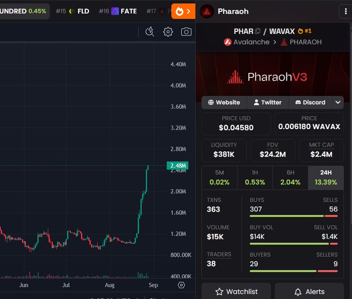Image resolution: width=352 pixels, height=299 pixels.
Task: Copy PHAR token address icon
Action: (x=258, y=31)
